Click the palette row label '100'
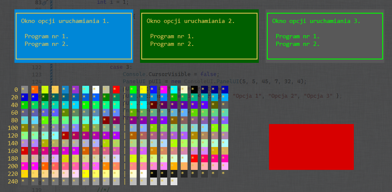The width and height of the screenshot is (392, 192). [13, 128]
